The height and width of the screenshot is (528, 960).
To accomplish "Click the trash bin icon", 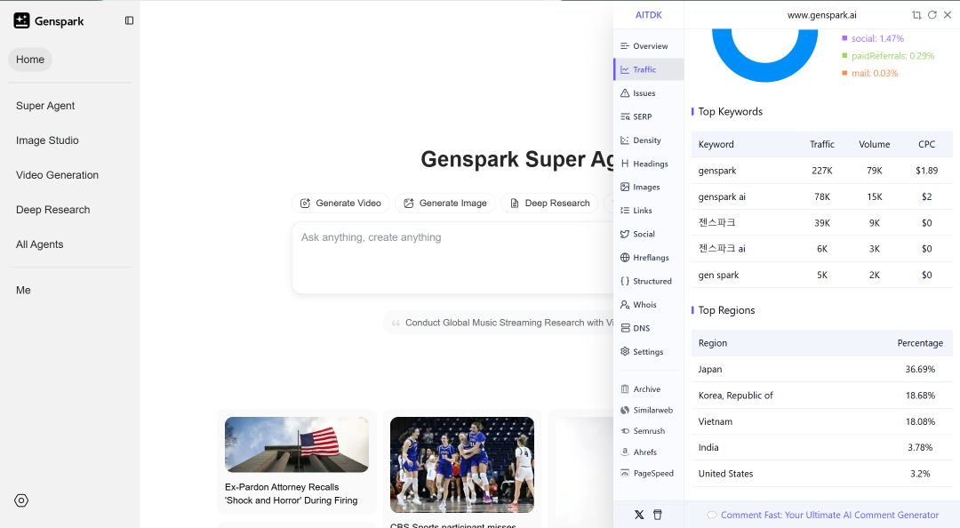I will pyautogui.click(x=658, y=515).
